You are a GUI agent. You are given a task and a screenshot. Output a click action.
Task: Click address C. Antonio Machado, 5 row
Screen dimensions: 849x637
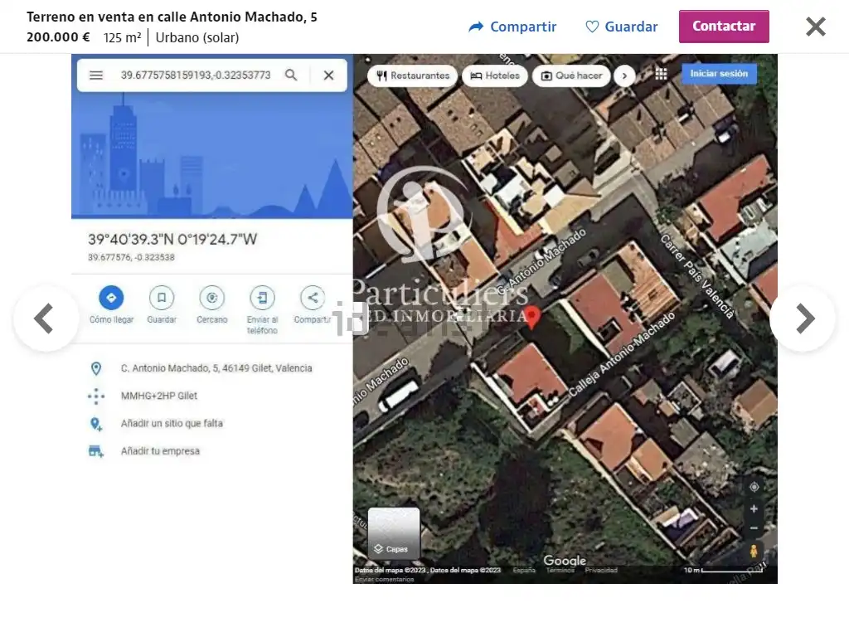(211, 368)
